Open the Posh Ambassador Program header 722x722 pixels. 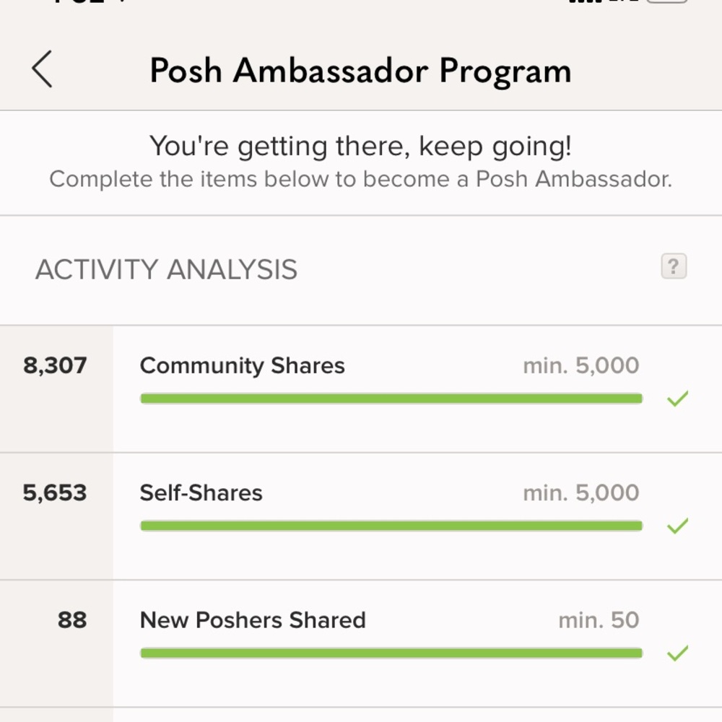[361, 70]
